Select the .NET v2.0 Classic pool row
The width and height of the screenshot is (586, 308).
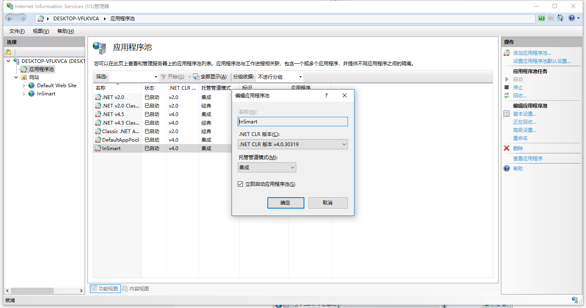[163, 106]
